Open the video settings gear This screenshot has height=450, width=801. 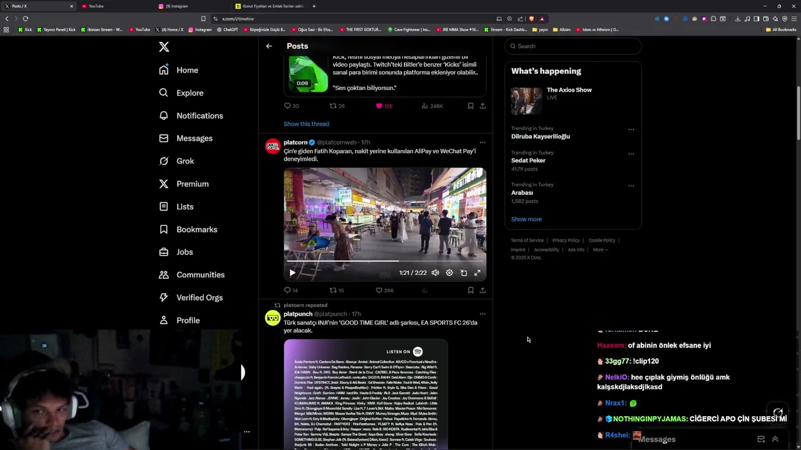pos(449,273)
